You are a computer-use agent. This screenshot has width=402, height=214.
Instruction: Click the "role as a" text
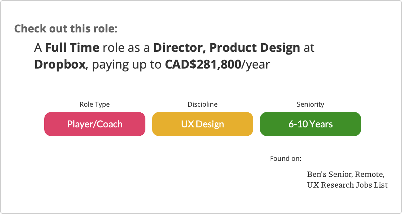[126, 48]
